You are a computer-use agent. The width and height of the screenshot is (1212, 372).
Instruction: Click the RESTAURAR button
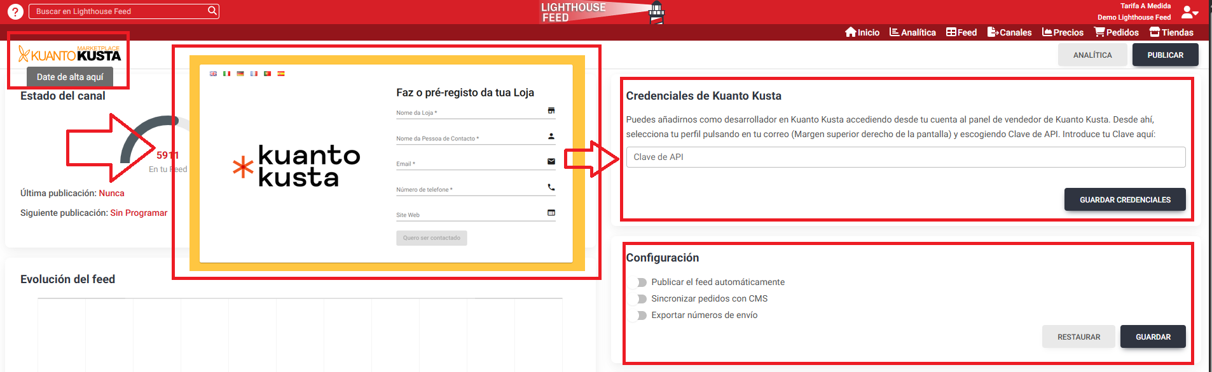[x=1078, y=336]
